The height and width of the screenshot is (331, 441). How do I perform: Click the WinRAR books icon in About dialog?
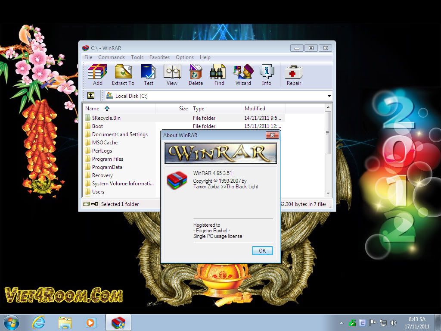pyautogui.click(x=177, y=180)
